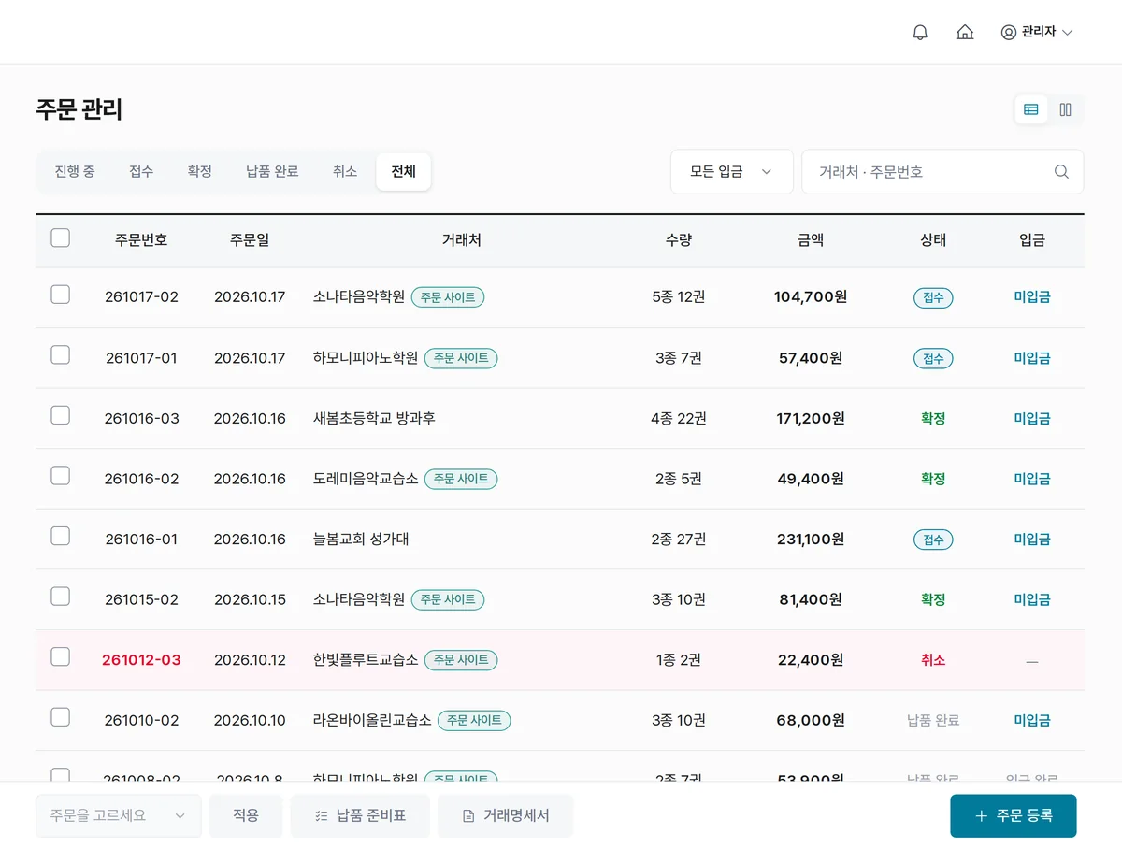The height and width of the screenshot is (849, 1122).
Task: Click the search magnifier icon
Action: coord(1061,171)
